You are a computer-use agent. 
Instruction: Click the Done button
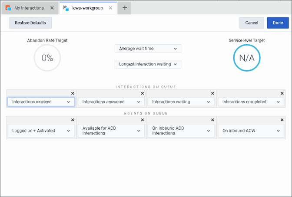(278, 23)
